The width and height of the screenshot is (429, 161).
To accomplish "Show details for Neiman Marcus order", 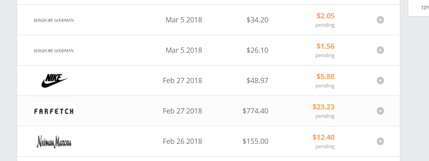I will pos(380,141).
